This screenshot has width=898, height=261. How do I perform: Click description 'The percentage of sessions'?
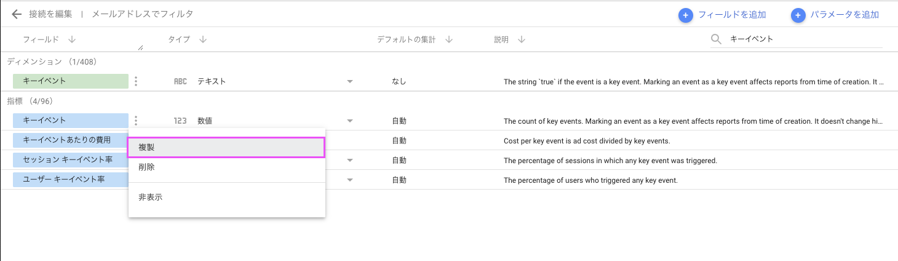pyautogui.click(x=610, y=160)
